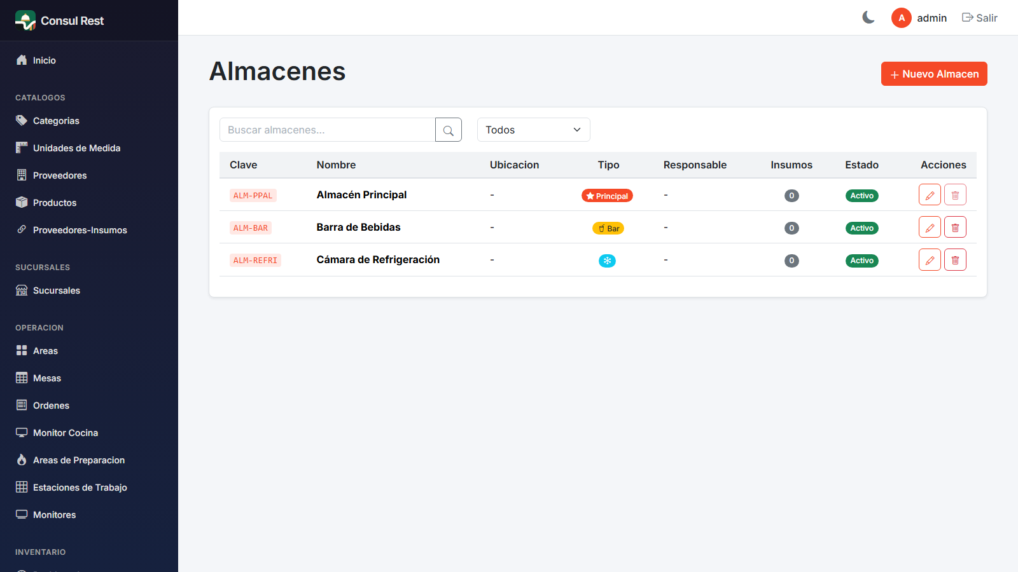
Task: Delete the Almacén Principal row
Action: [955, 194]
